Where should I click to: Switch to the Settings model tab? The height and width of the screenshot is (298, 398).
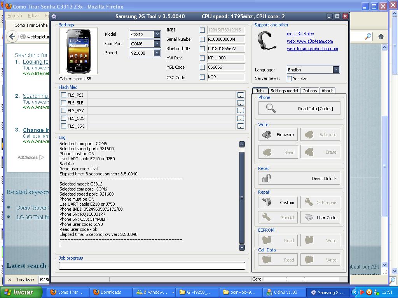click(284, 91)
